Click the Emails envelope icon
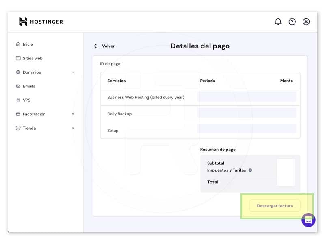The image size is (325, 244). 18,86
